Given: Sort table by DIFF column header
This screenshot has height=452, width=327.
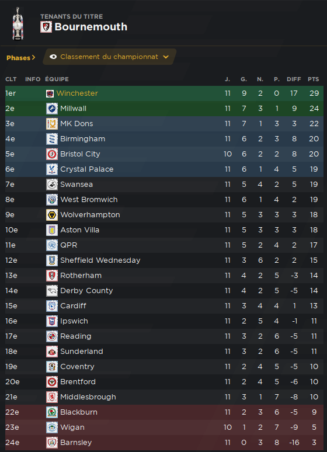Looking at the screenshot, I should (294, 79).
